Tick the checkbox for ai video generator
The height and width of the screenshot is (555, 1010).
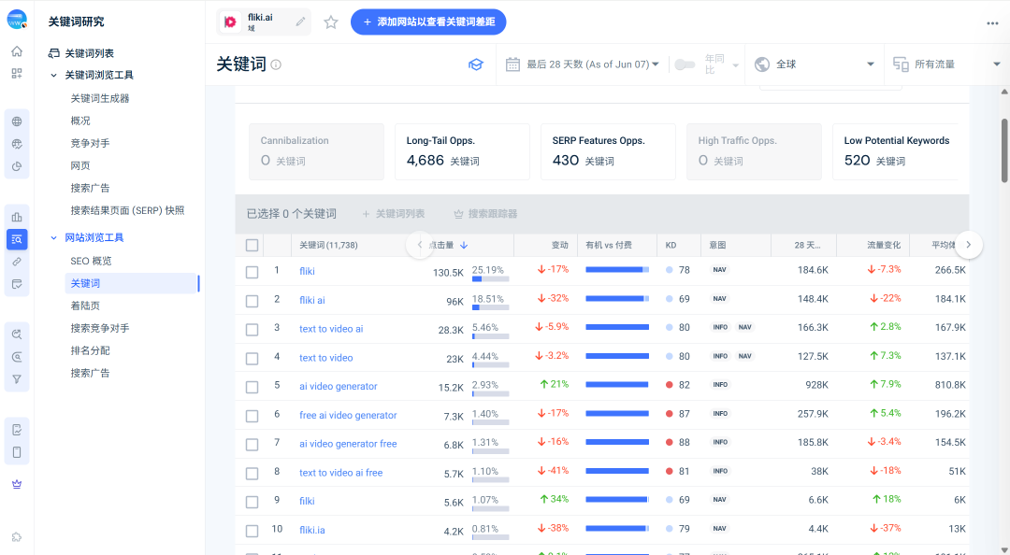pos(252,387)
